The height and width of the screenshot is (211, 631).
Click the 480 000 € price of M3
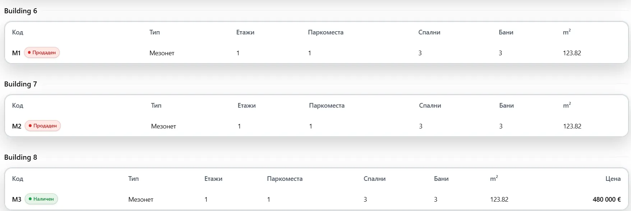point(607,200)
